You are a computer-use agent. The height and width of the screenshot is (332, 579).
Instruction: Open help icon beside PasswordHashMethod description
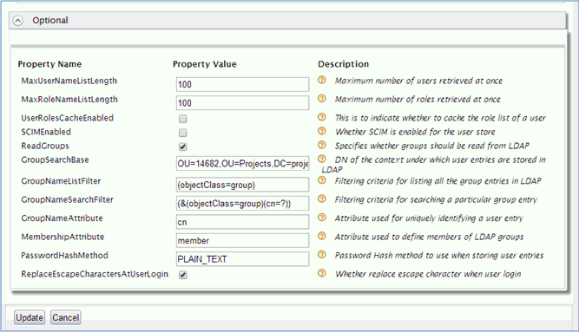tap(322, 255)
